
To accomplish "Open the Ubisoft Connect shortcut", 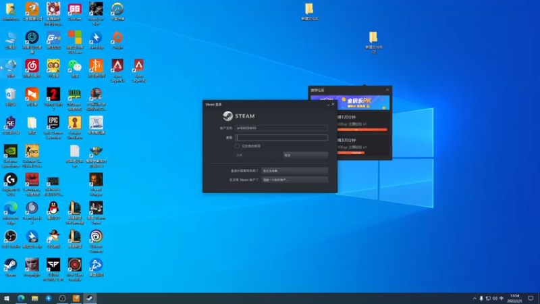I will pos(96,242).
